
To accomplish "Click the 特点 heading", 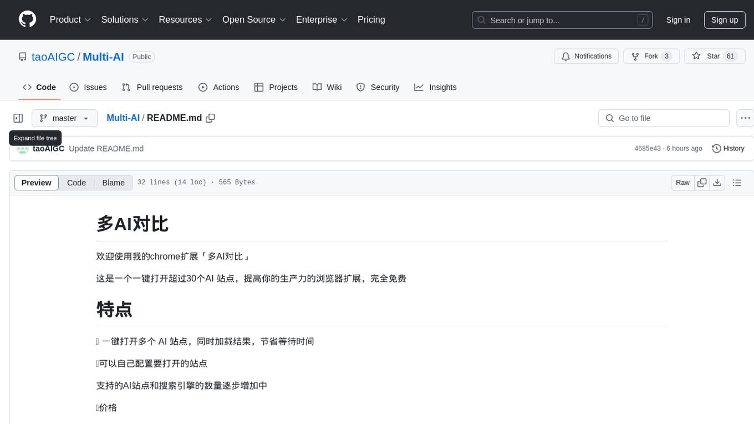I will point(114,309).
